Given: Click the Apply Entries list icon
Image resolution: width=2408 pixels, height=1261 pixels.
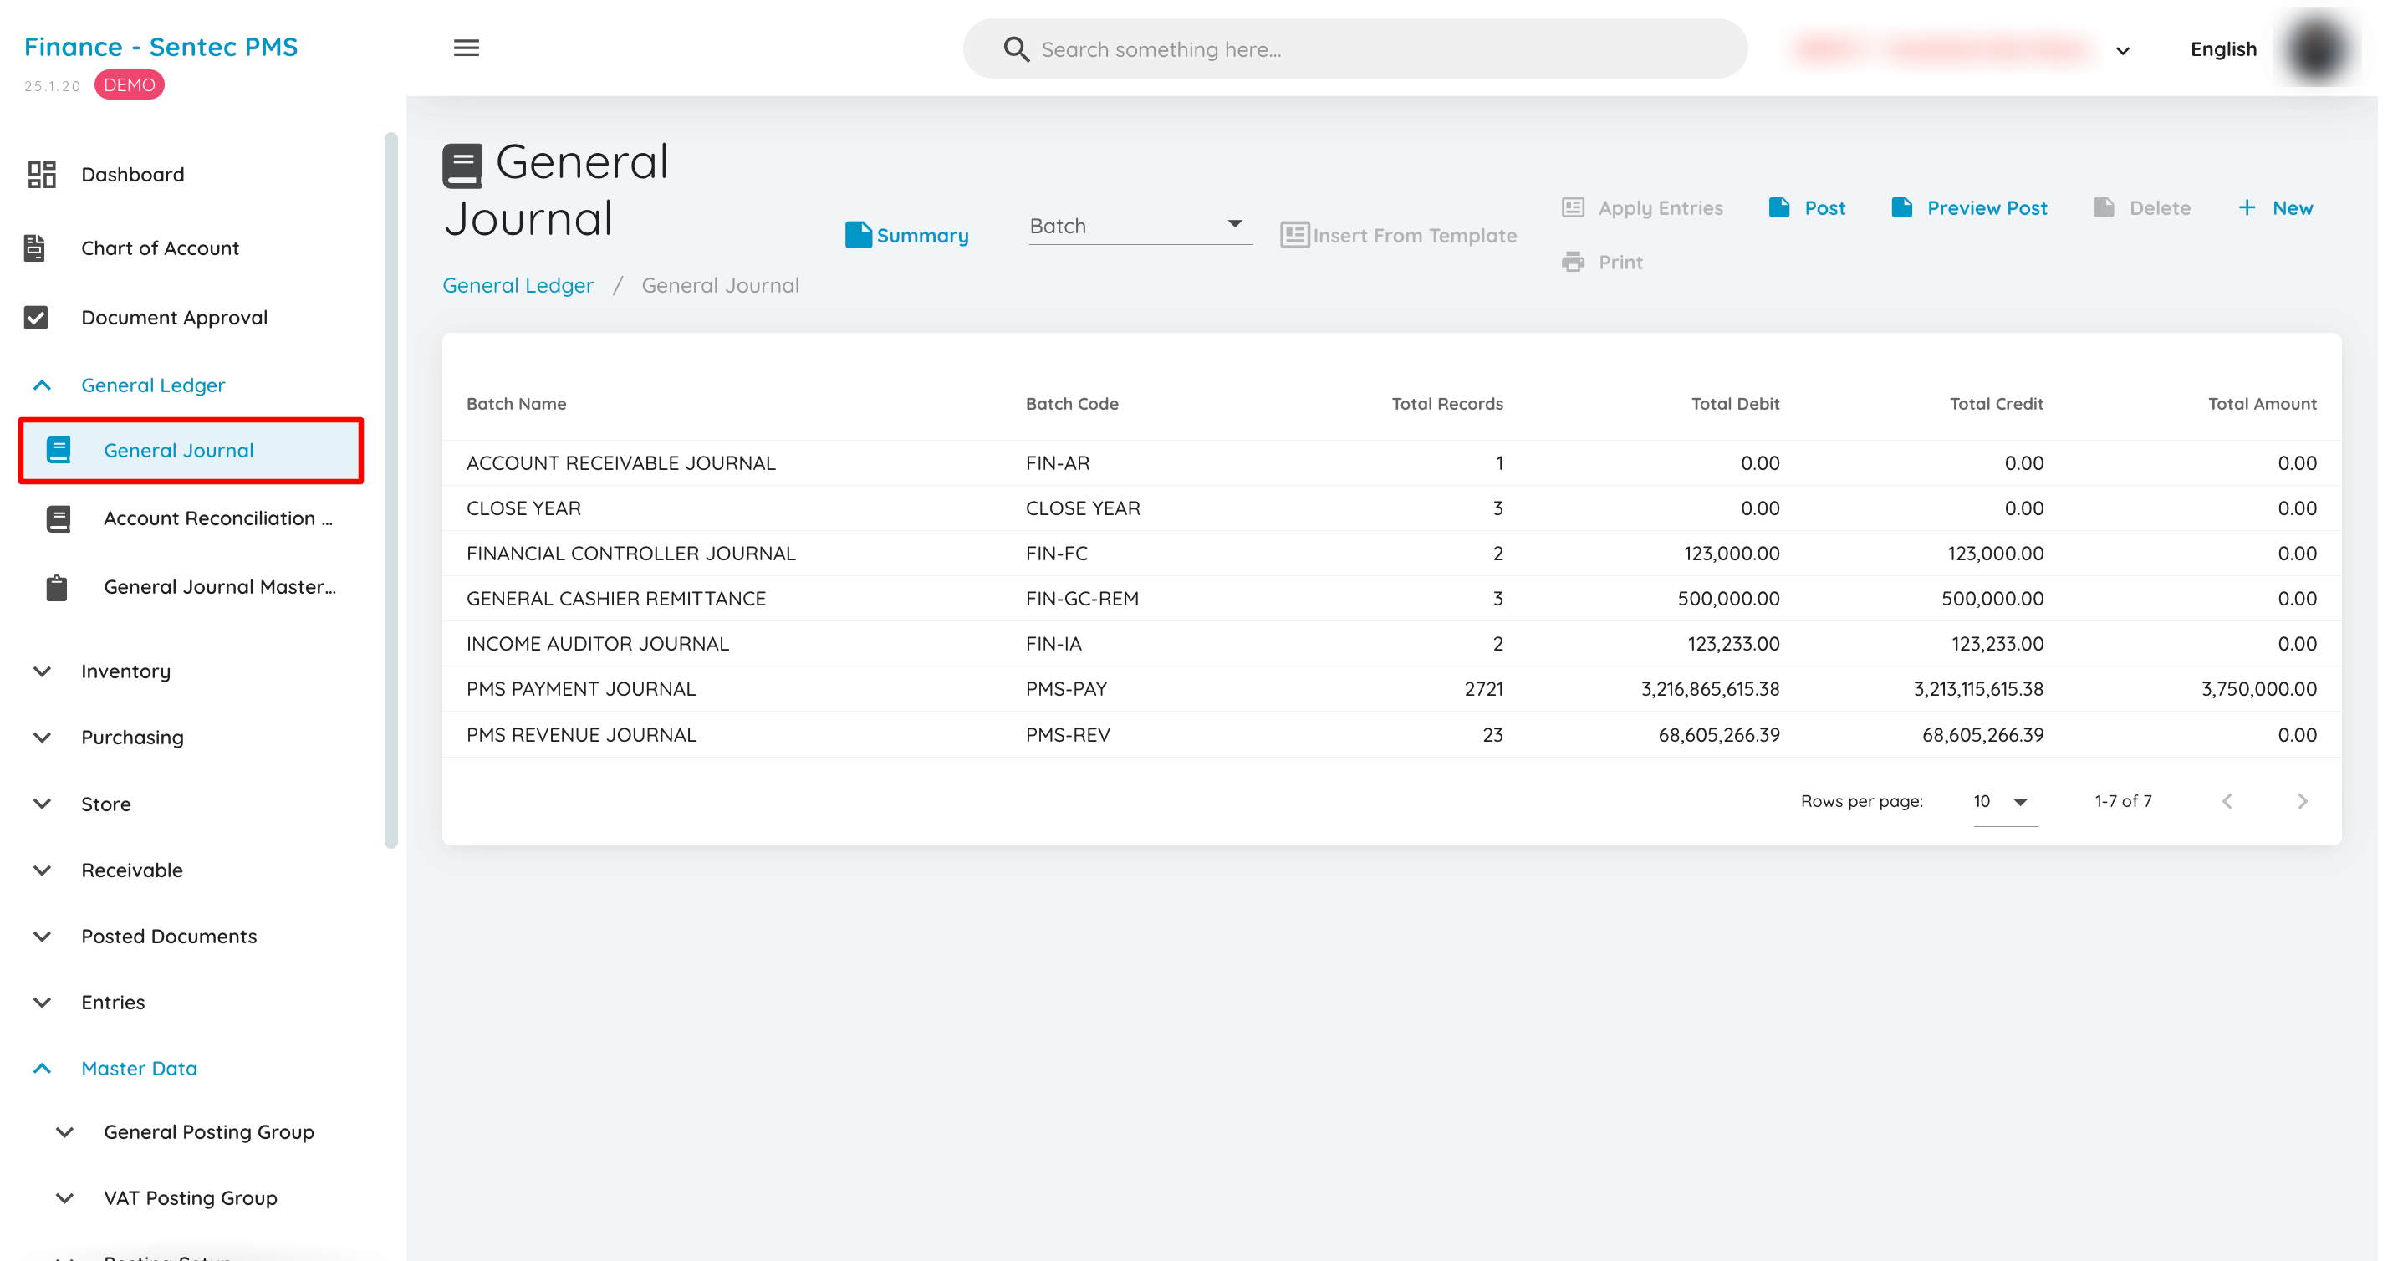Looking at the screenshot, I should point(1574,207).
